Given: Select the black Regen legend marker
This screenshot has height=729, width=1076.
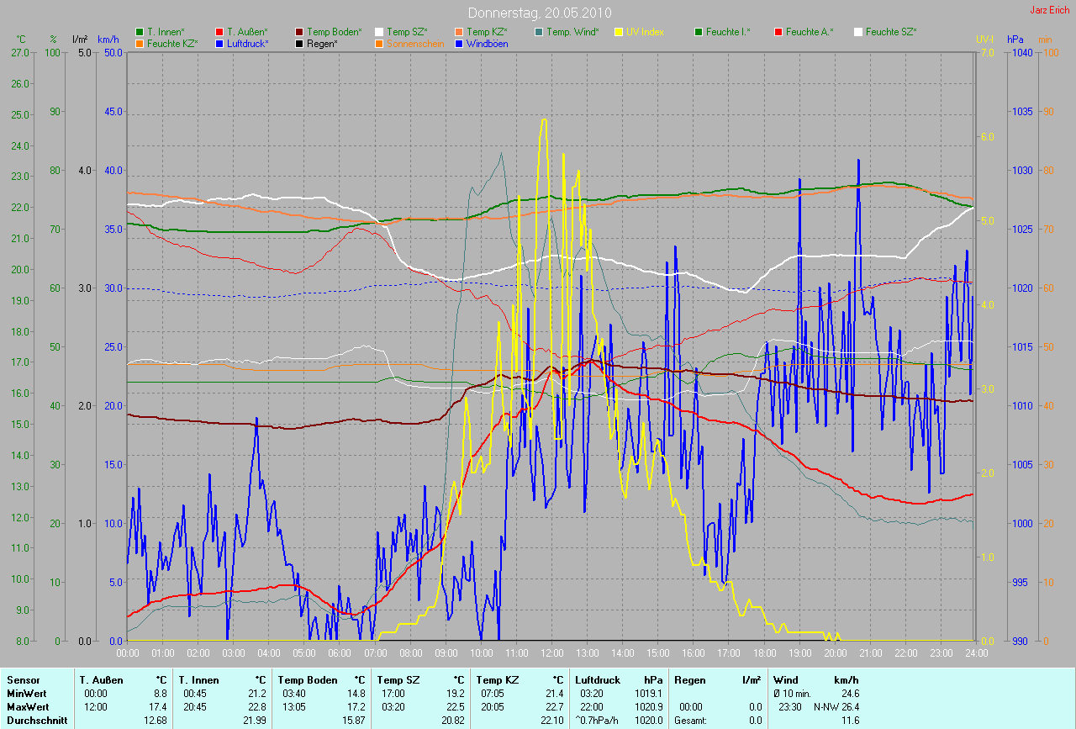Looking at the screenshot, I should point(298,43).
